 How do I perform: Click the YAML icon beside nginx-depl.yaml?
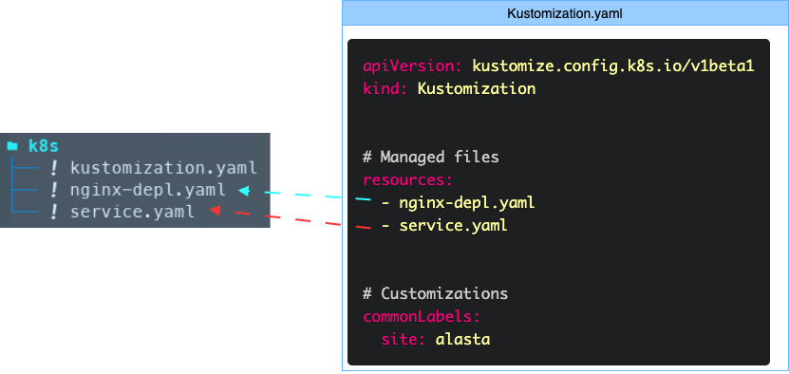(54, 190)
